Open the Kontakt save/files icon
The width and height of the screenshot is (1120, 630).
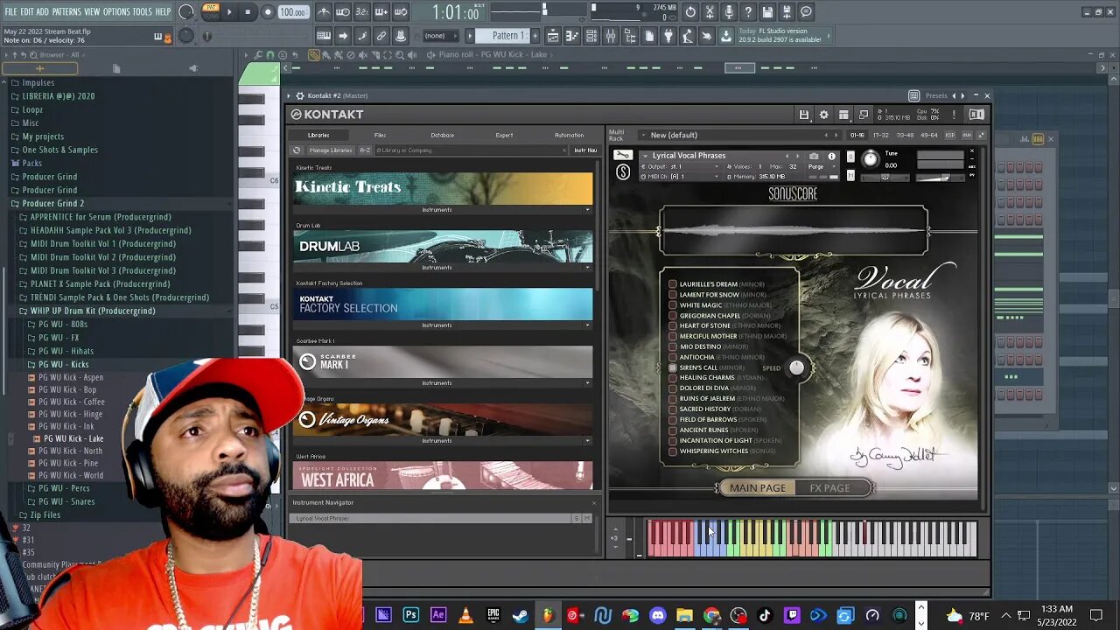coord(803,115)
